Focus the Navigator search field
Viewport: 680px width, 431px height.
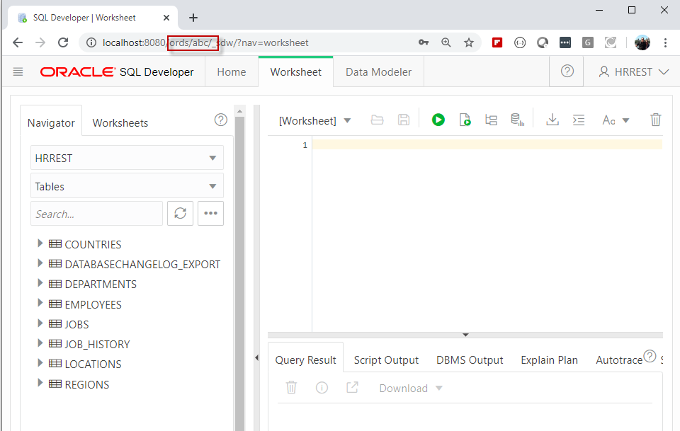[96, 214]
